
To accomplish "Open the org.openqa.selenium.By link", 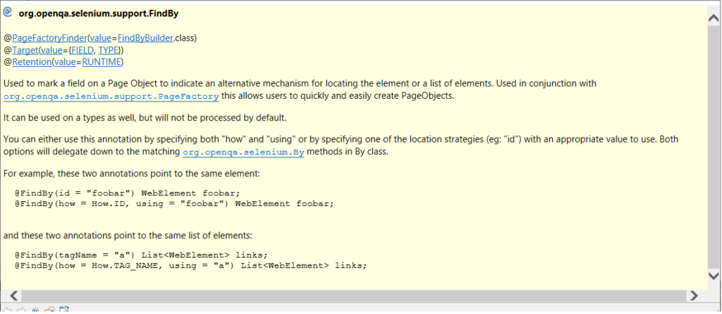I will (243, 152).
